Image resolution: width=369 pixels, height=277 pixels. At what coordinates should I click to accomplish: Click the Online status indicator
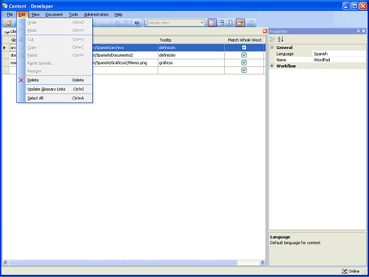point(351,271)
